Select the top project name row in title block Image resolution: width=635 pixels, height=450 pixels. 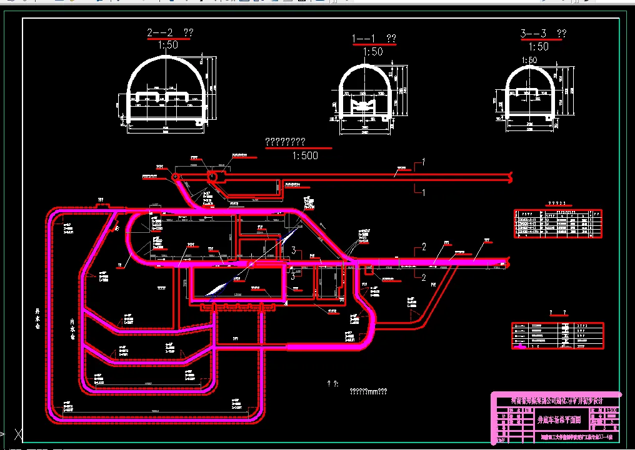coord(557,401)
